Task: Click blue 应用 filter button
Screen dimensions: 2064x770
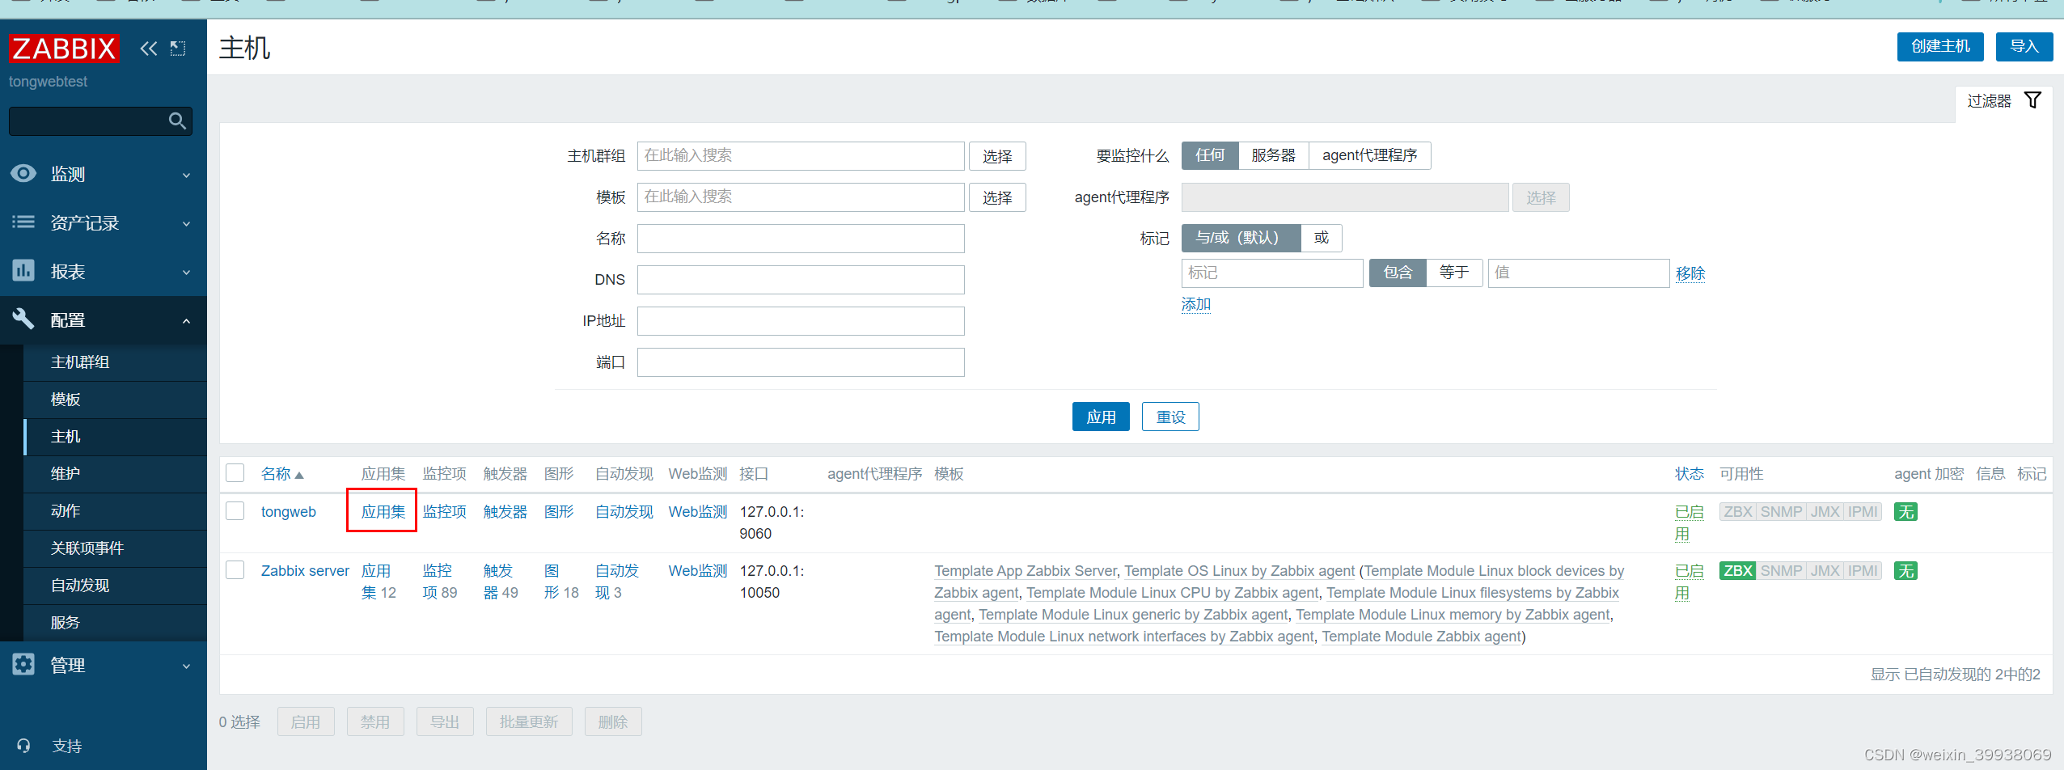Action: coord(1101,417)
